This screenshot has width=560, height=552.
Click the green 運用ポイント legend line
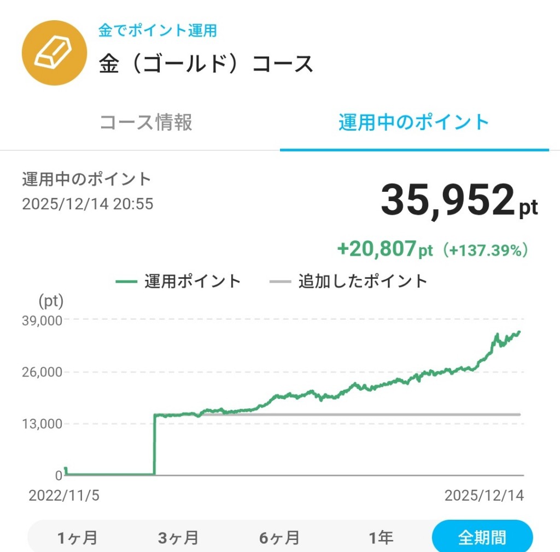pos(126,281)
